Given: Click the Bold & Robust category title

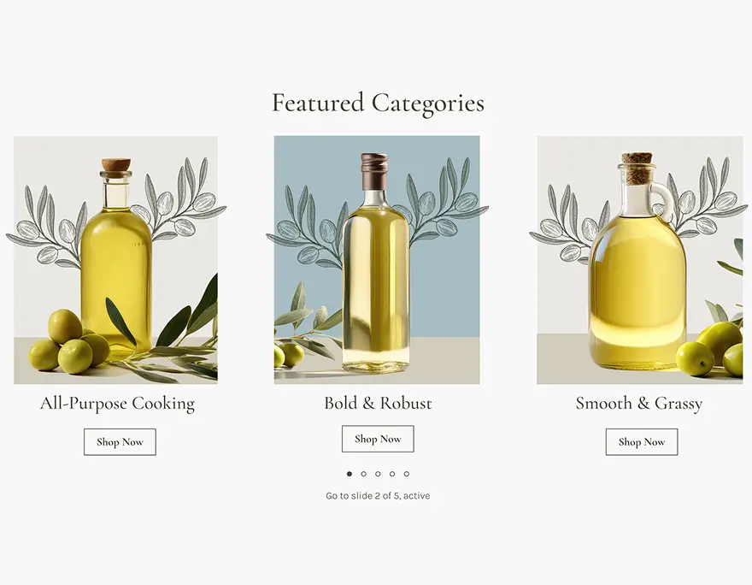Looking at the screenshot, I should (378, 403).
